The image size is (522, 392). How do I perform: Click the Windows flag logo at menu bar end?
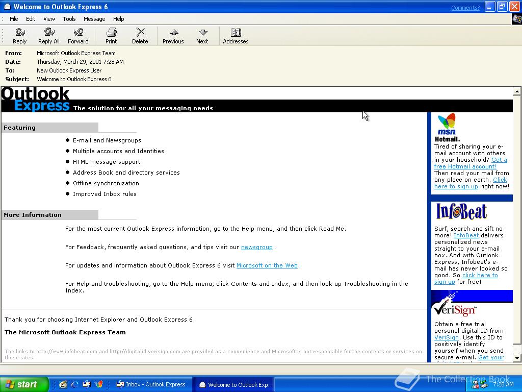tap(517, 19)
